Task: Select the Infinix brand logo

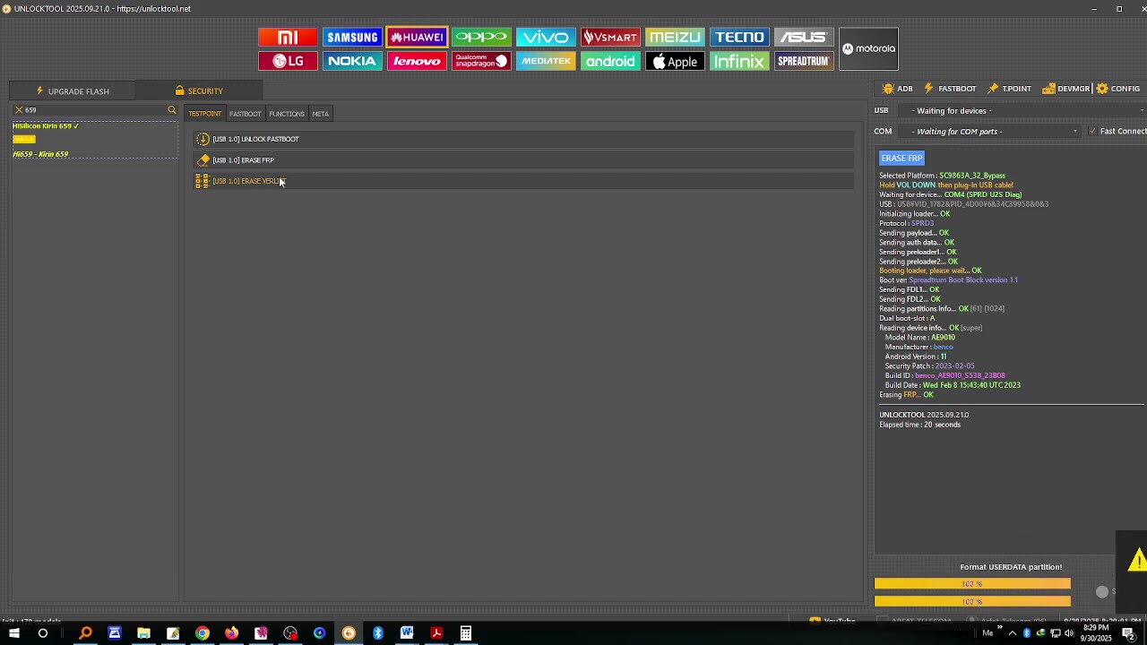Action: [739, 61]
